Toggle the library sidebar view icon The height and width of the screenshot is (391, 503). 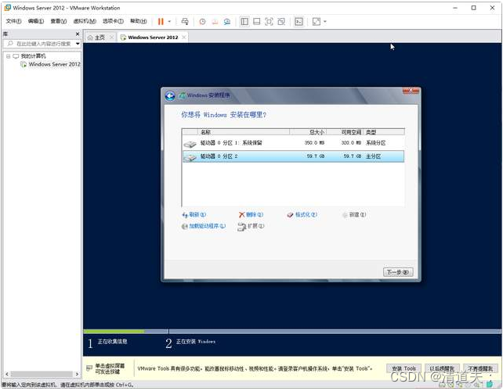(x=244, y=21)
